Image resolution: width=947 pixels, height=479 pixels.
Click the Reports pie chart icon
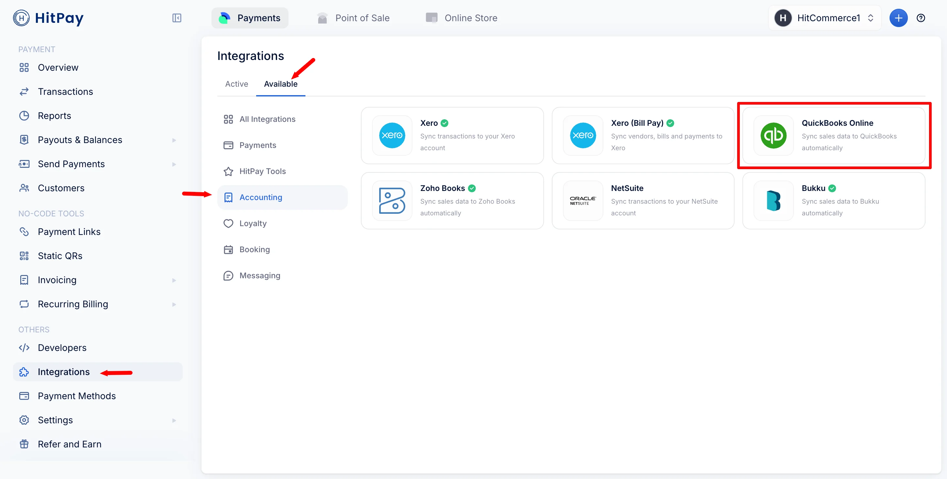pyautogui.click(x=24, y=116)
